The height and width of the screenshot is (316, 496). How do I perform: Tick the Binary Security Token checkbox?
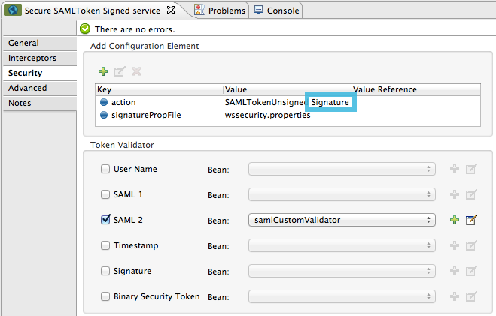point(105,296)
